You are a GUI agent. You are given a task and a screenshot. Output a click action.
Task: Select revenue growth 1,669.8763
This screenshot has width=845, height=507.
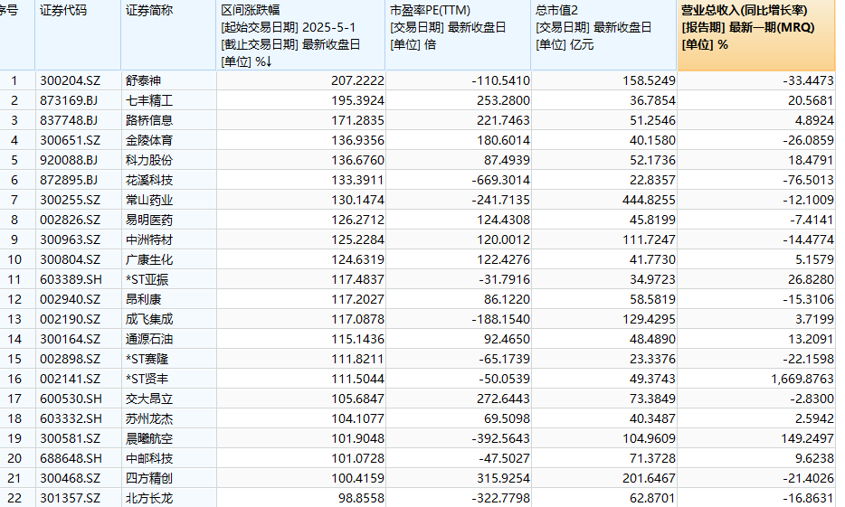pos(802,380)
